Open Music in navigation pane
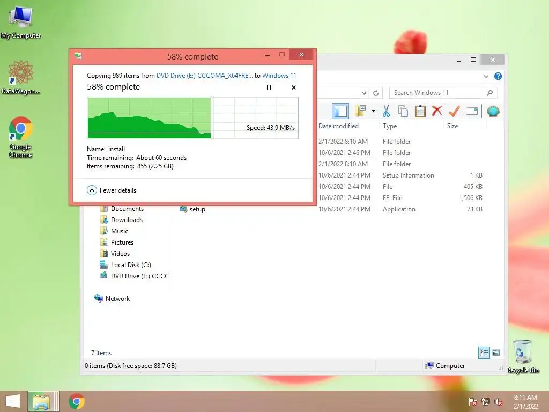The image size is (549, 412). click(x=114, y=231)
